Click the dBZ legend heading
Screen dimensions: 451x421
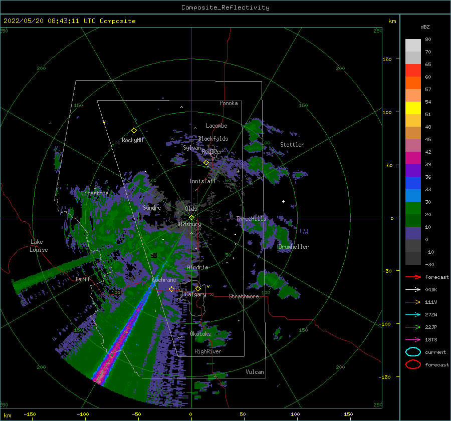coord(425,27)
